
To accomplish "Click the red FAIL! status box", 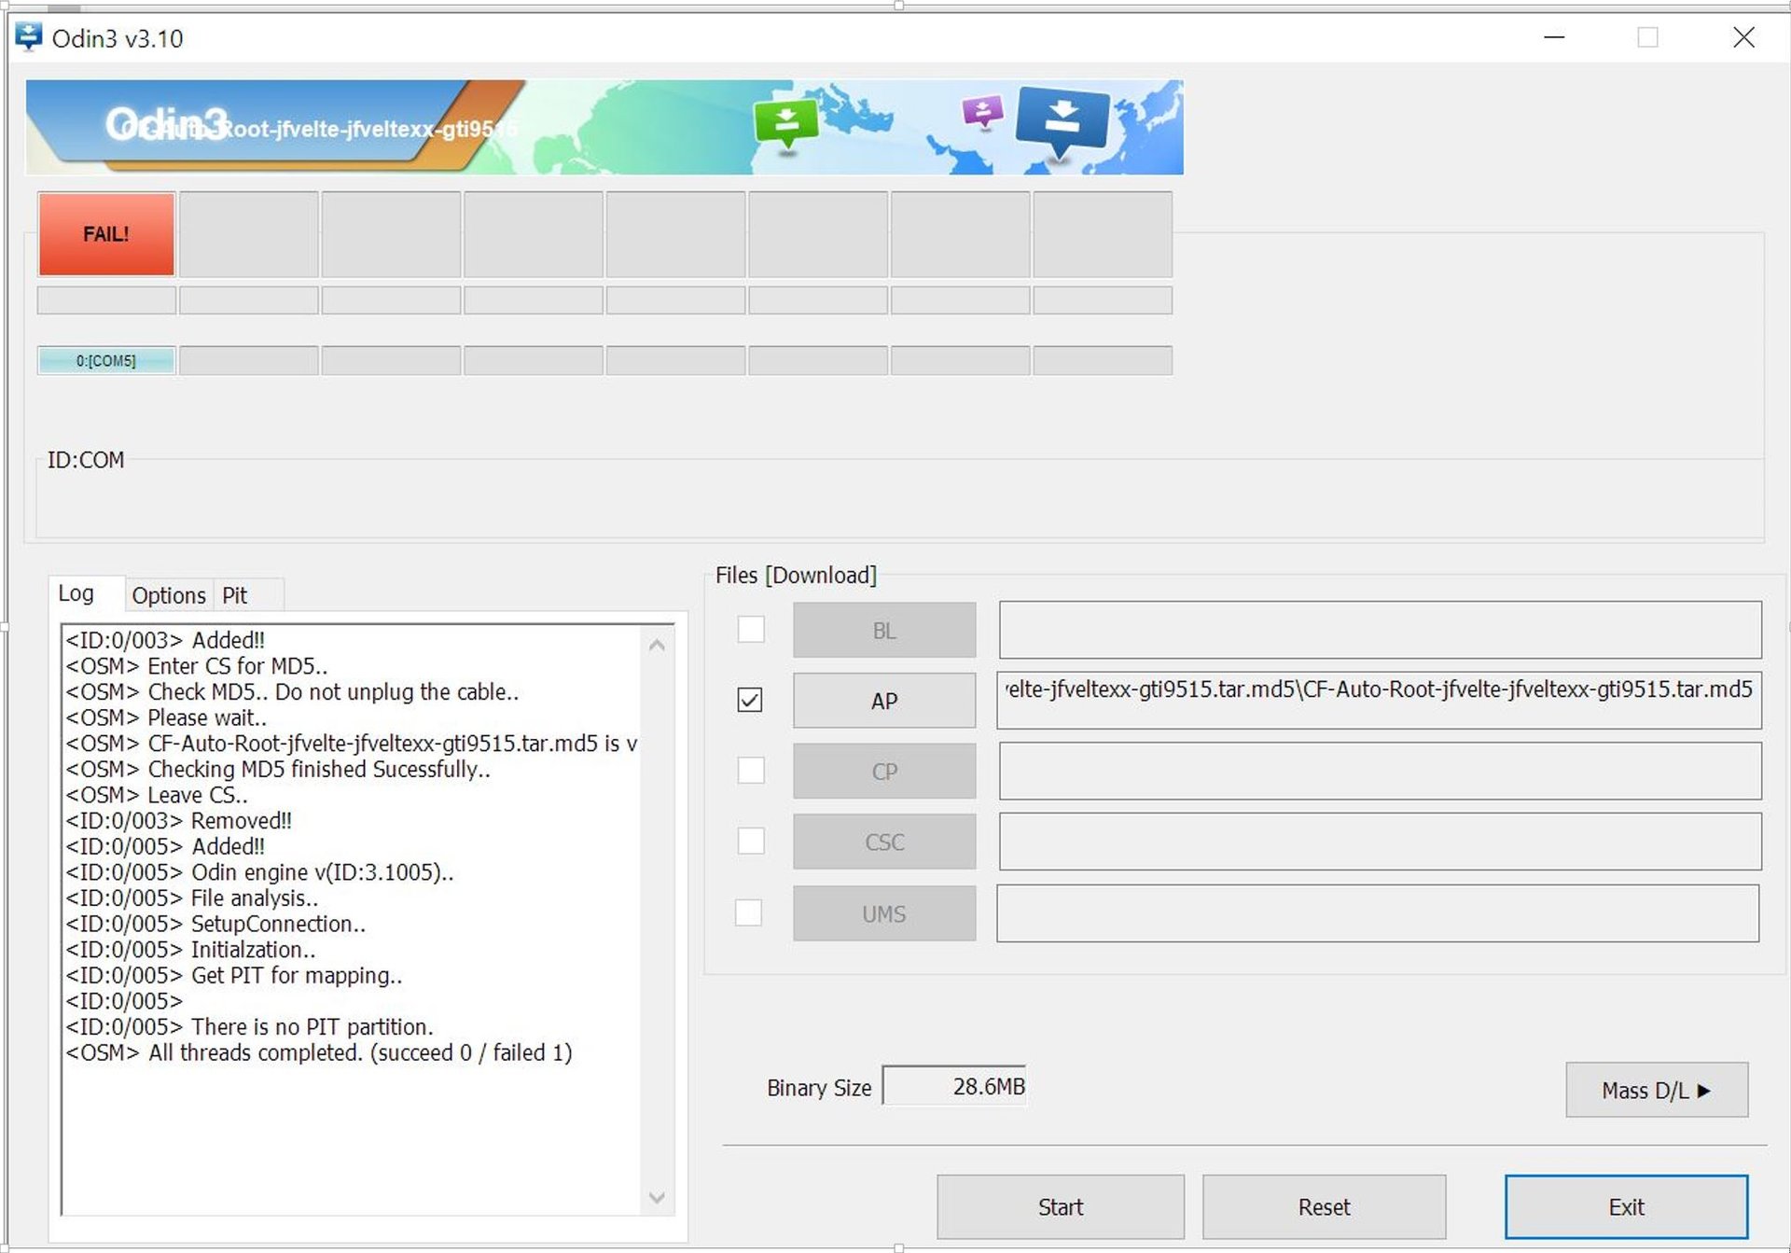I will 106,233.
